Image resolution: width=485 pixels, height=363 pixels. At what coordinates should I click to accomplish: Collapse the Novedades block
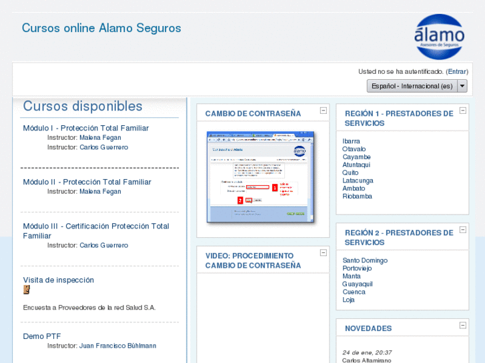tap(463, 325)
